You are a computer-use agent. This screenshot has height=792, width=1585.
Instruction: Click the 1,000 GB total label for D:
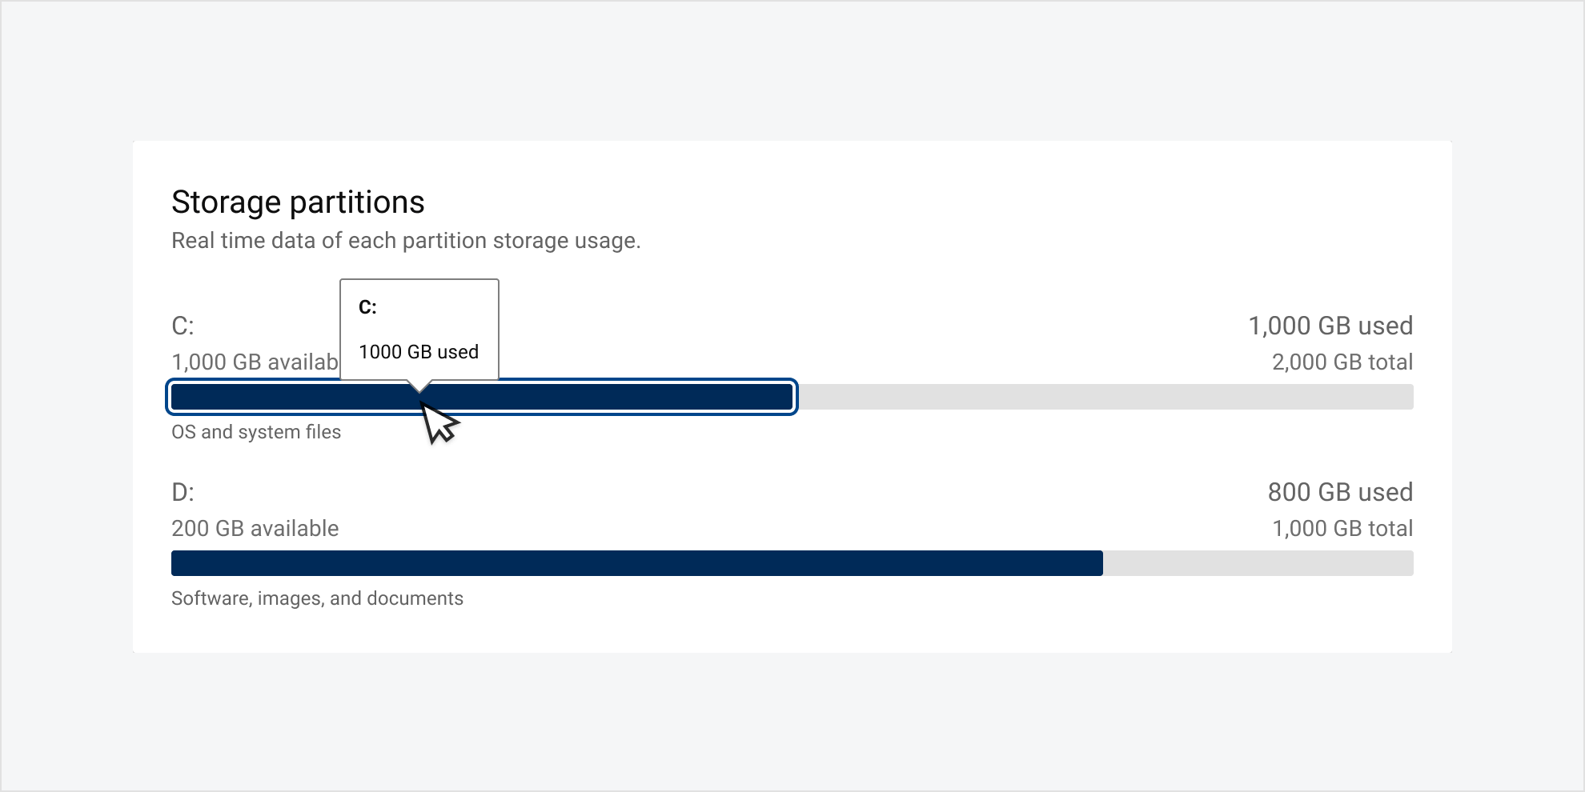(x=1342, y=528)
